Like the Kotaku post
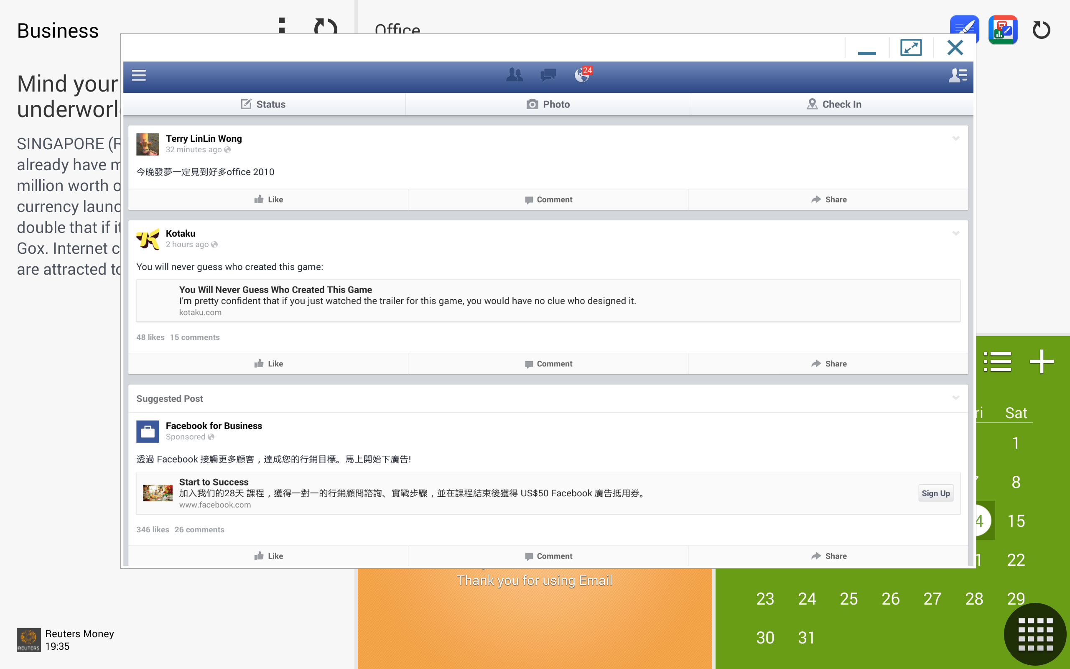Viewport: 1070px width, 669px height. coord(268,364)
